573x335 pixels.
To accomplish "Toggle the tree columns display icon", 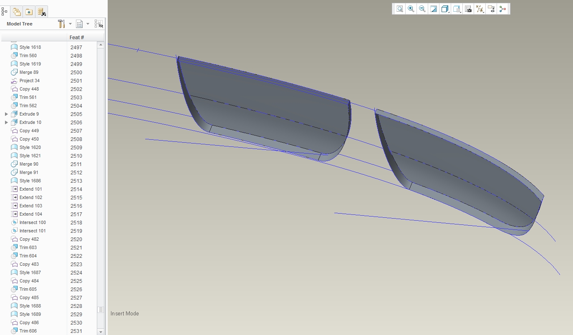I will point(99,24).
